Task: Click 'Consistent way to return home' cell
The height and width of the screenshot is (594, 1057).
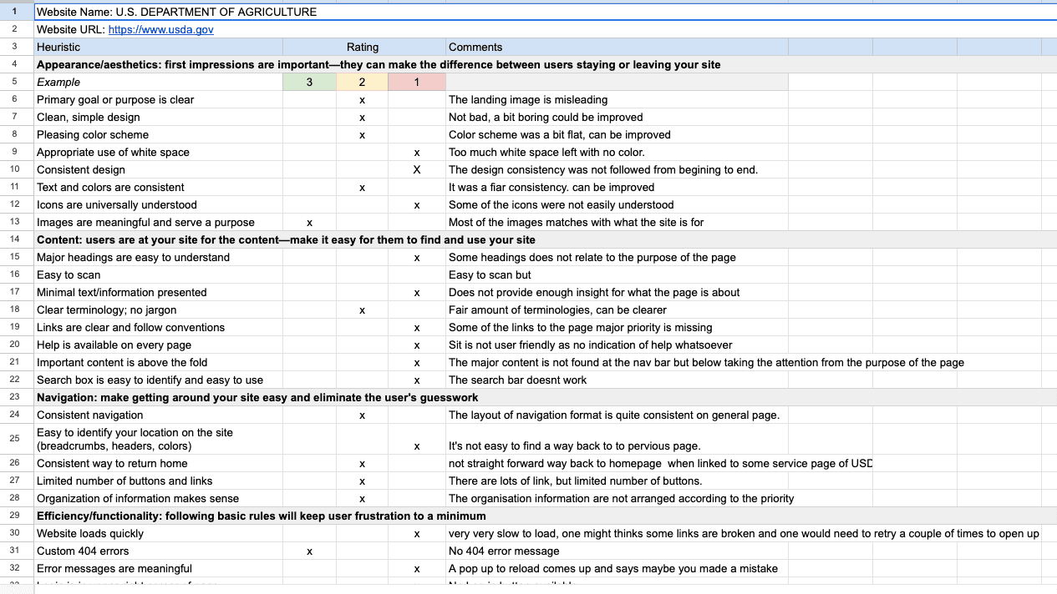Action: pos(158,463)
